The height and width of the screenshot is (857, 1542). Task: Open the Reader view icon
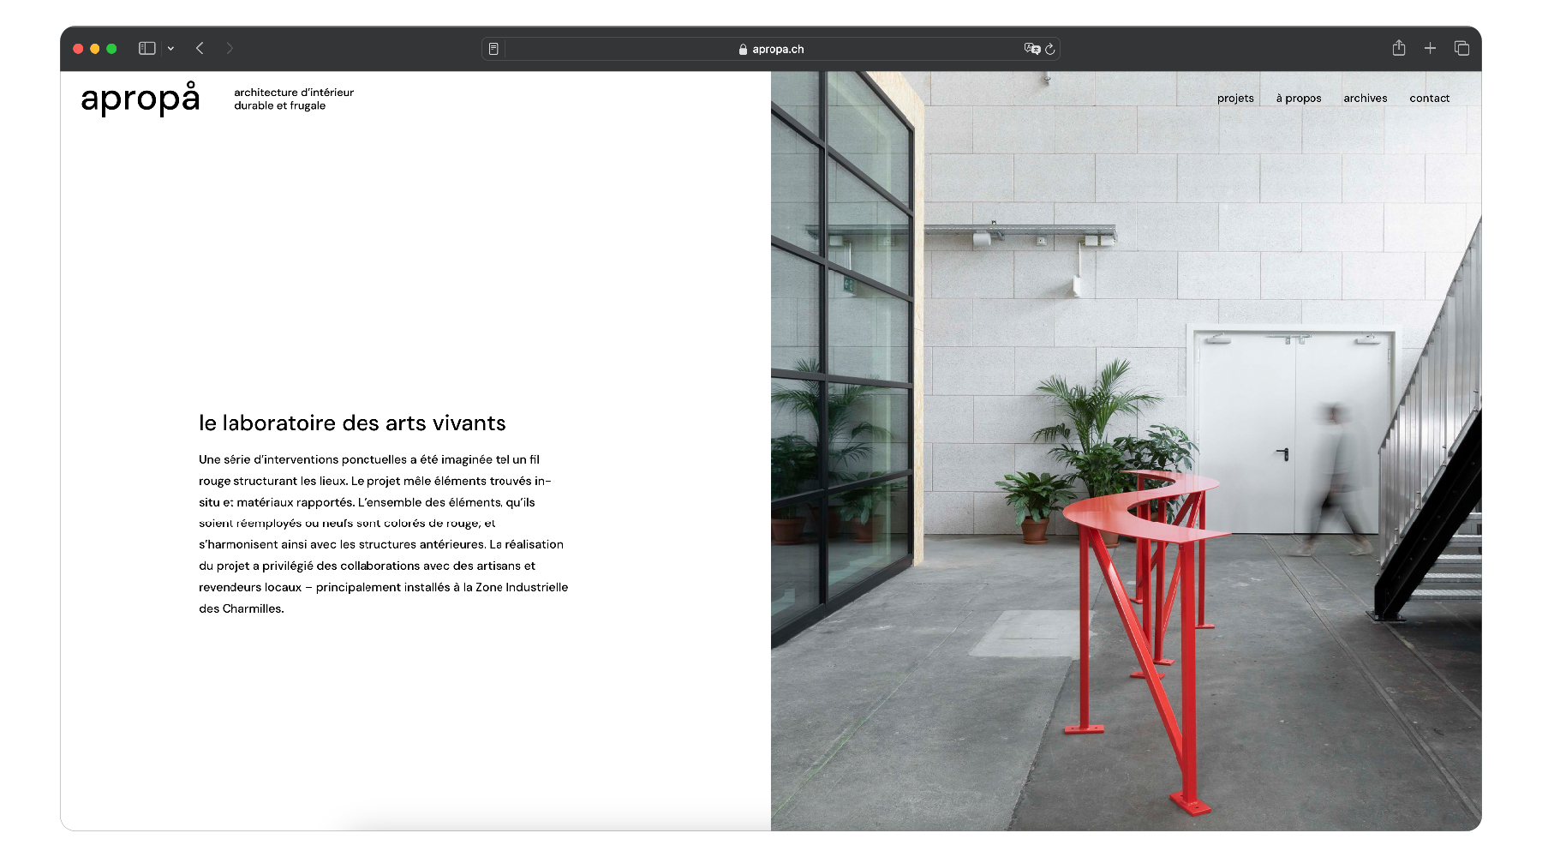pos(493,49)
